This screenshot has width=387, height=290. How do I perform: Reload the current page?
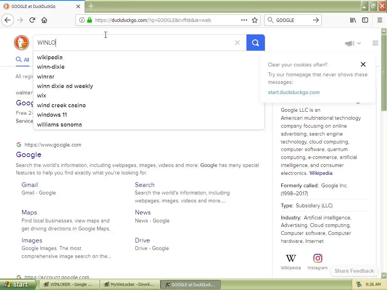32,20
